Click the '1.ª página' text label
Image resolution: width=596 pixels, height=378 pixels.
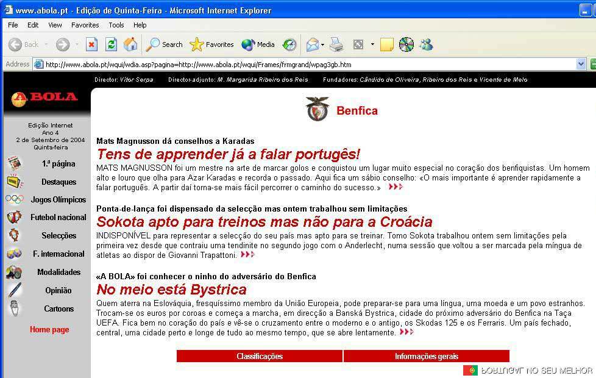pos(59,164)
